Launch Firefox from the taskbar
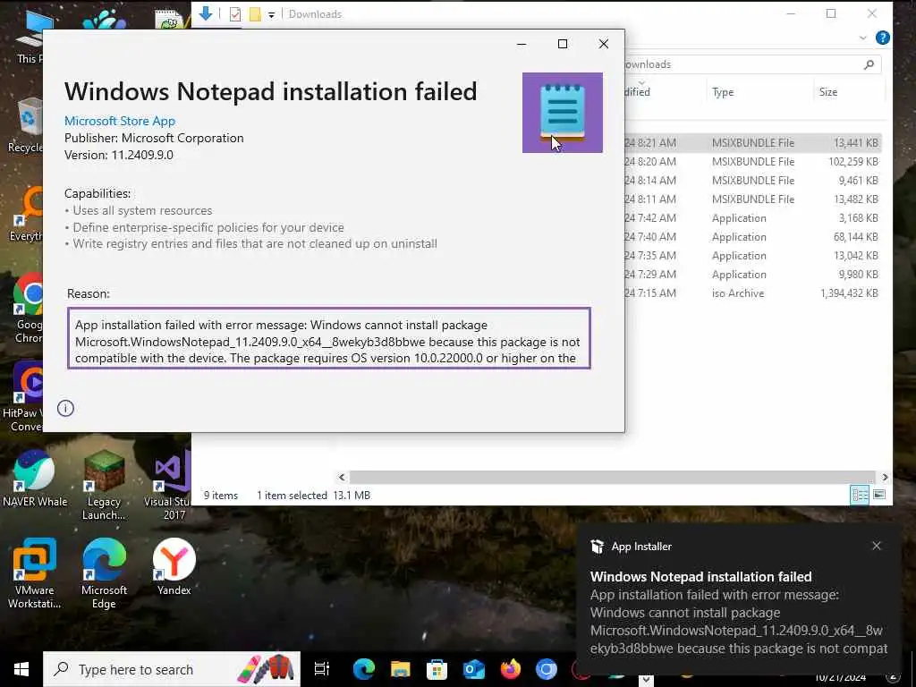The width and height of the screenshot is (916, 687). (510, 669)
